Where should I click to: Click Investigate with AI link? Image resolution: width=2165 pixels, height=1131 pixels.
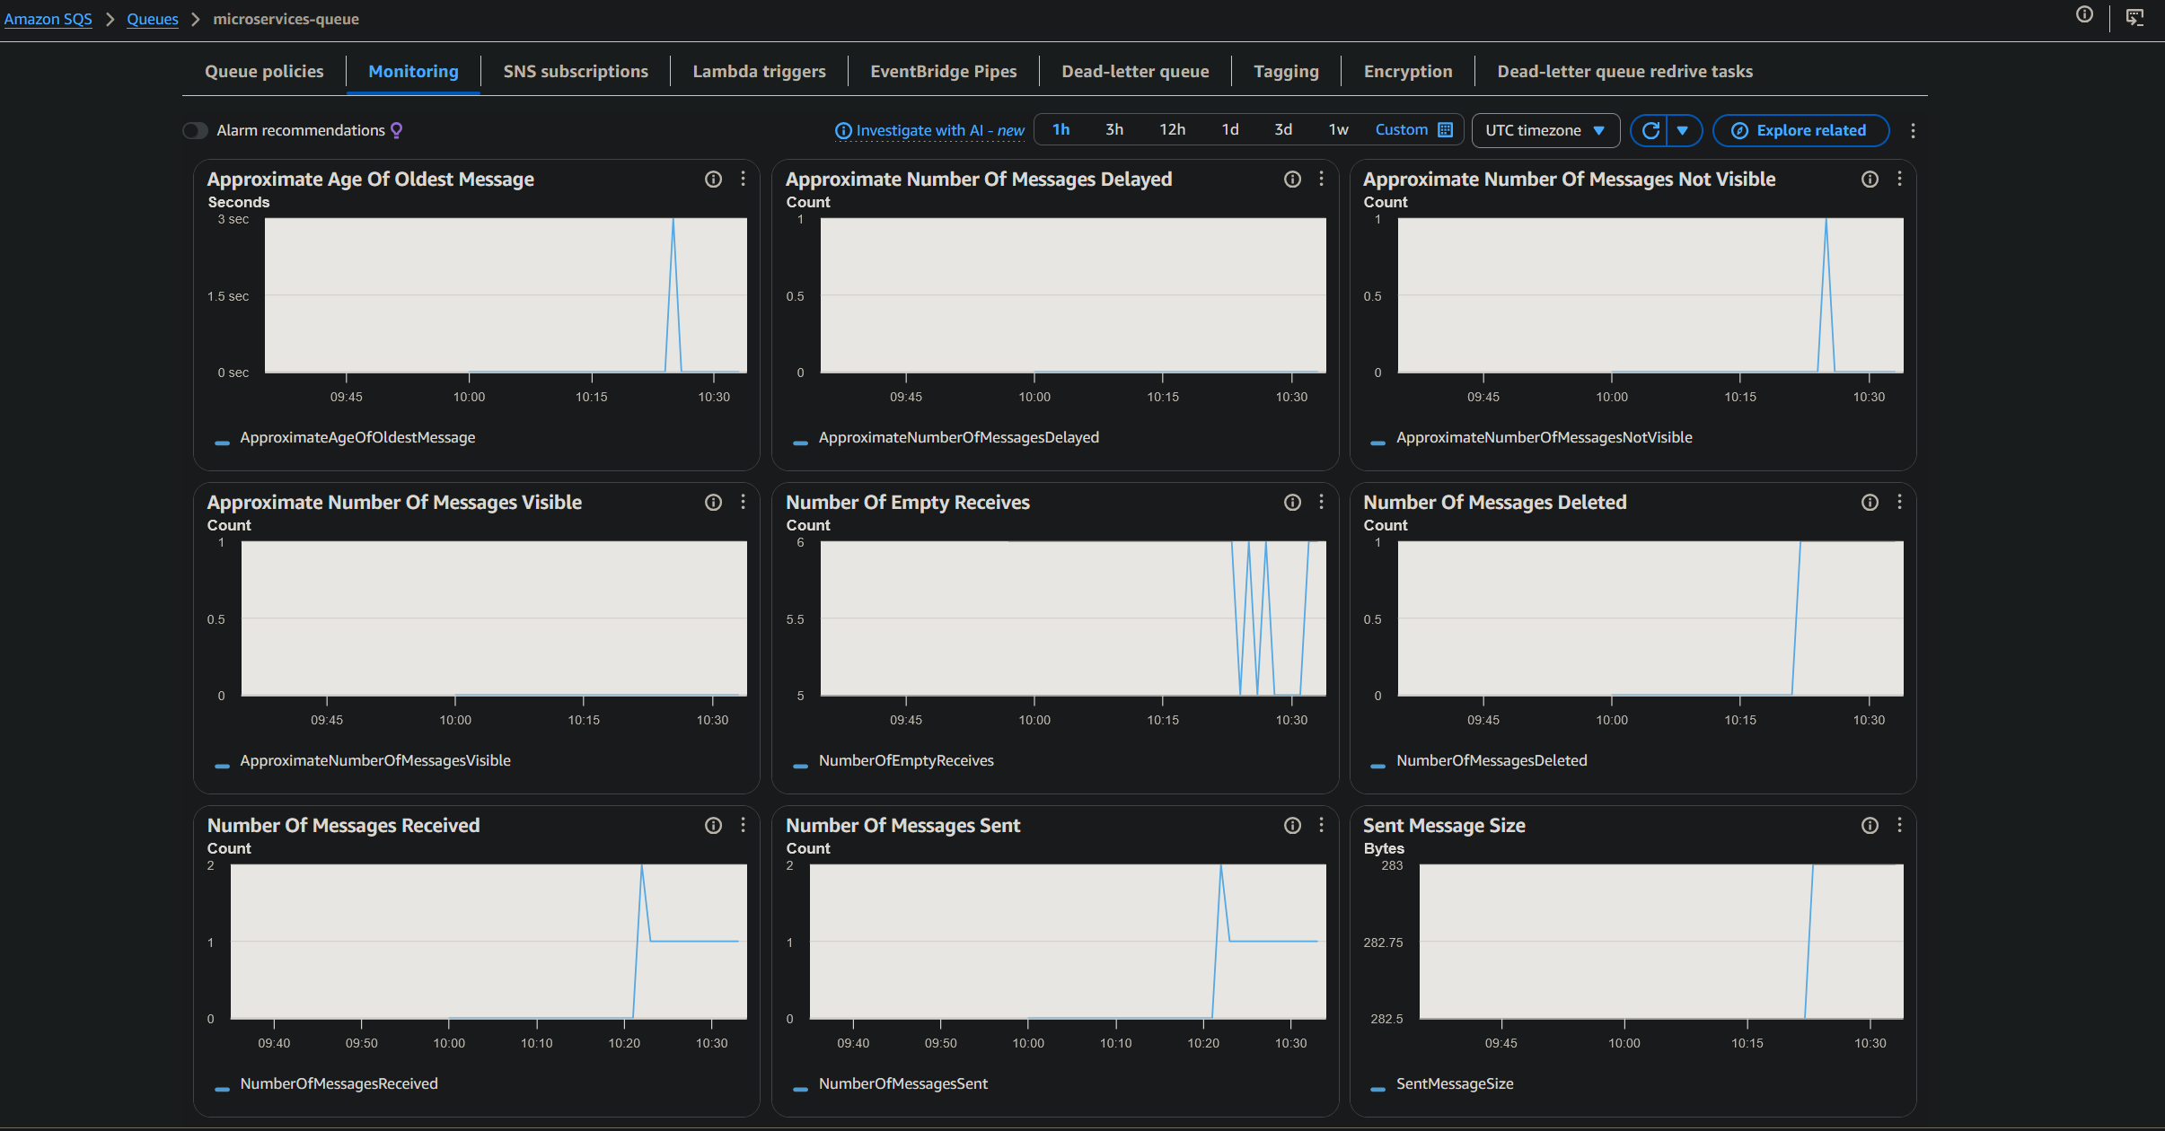(929, 131)
